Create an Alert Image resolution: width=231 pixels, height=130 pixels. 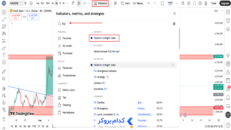[125, 3]
